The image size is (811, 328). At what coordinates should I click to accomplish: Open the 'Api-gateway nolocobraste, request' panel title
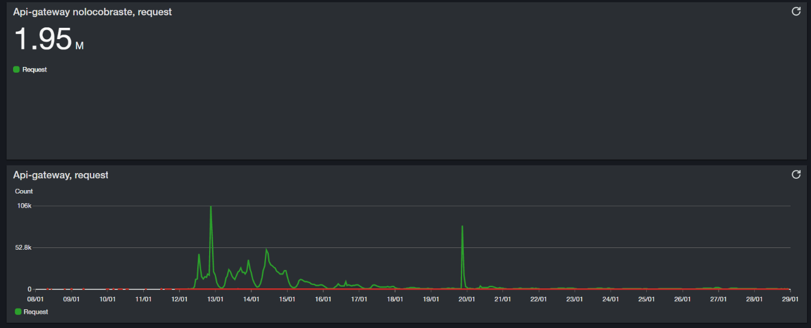tap(93, 12)
